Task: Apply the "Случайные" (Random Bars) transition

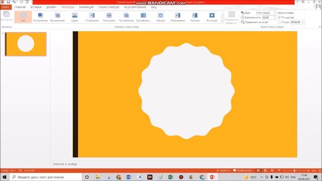Action: tap(143, 17)
